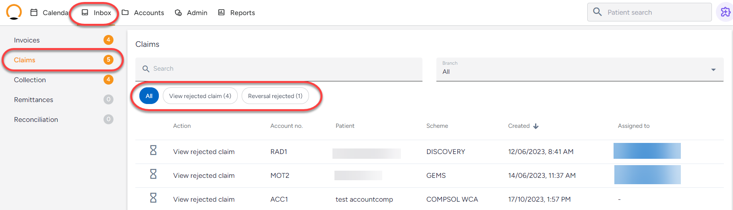The height and width of the screenshot is (210, 733).
Task: Go to the Accounts section
Action: 143,13
